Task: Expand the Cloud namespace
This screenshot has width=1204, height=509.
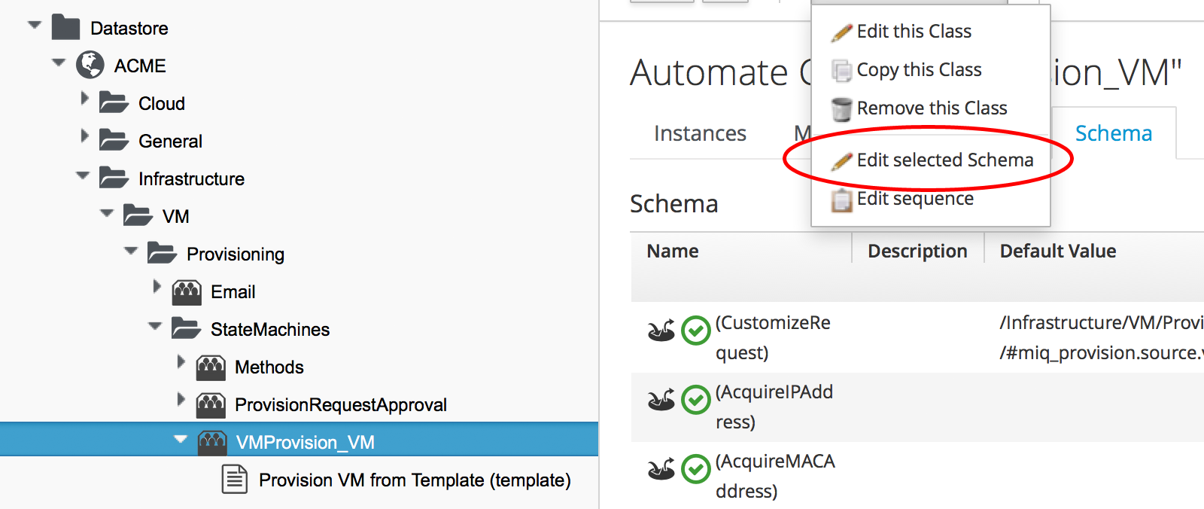Action: 84,99
